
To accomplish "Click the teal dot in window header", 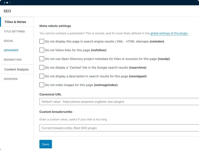I will tap(4, 3).
